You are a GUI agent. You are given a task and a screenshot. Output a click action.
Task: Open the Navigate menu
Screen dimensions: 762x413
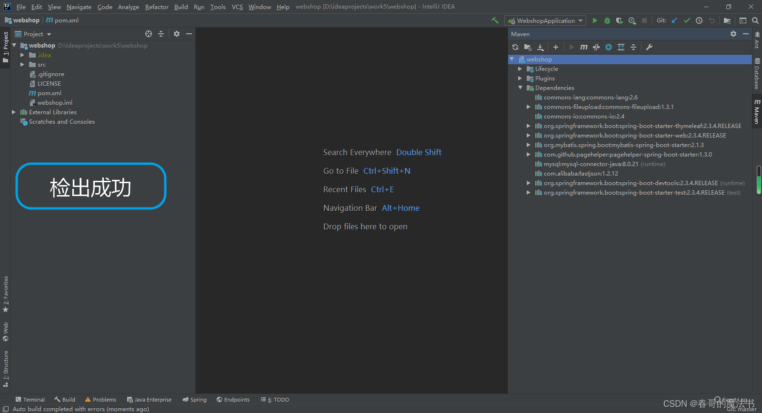click(79, 7)
